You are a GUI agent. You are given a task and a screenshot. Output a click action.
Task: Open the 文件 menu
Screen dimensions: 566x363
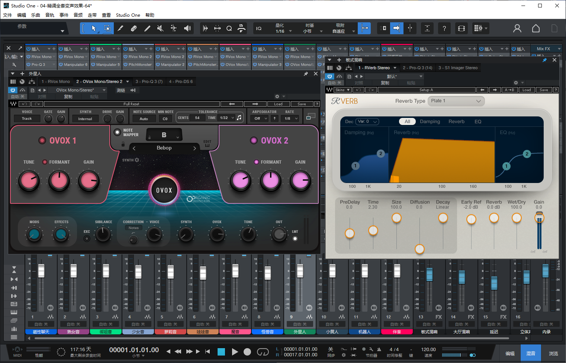[7, 15]
